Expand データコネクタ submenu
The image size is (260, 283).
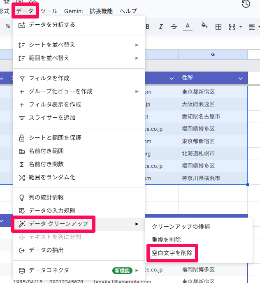(x=79, y=270)
